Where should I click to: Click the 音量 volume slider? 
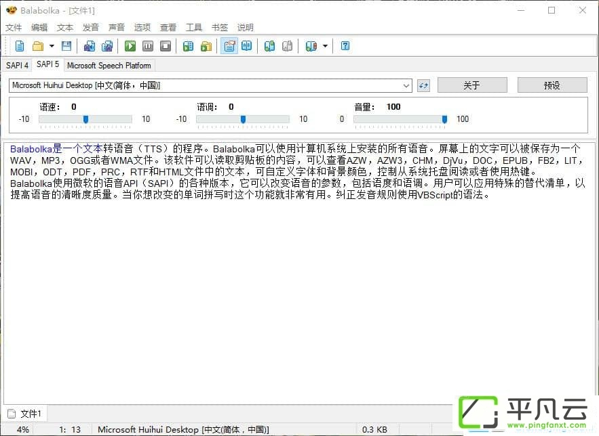pos(400,119)
